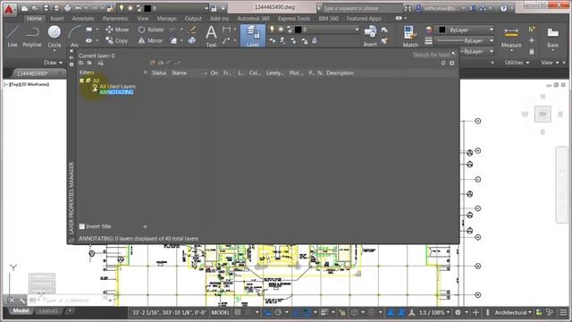Open the Insert block tool
The height and width of the screenshot is (322, 572).
click(x=370, y=36)
